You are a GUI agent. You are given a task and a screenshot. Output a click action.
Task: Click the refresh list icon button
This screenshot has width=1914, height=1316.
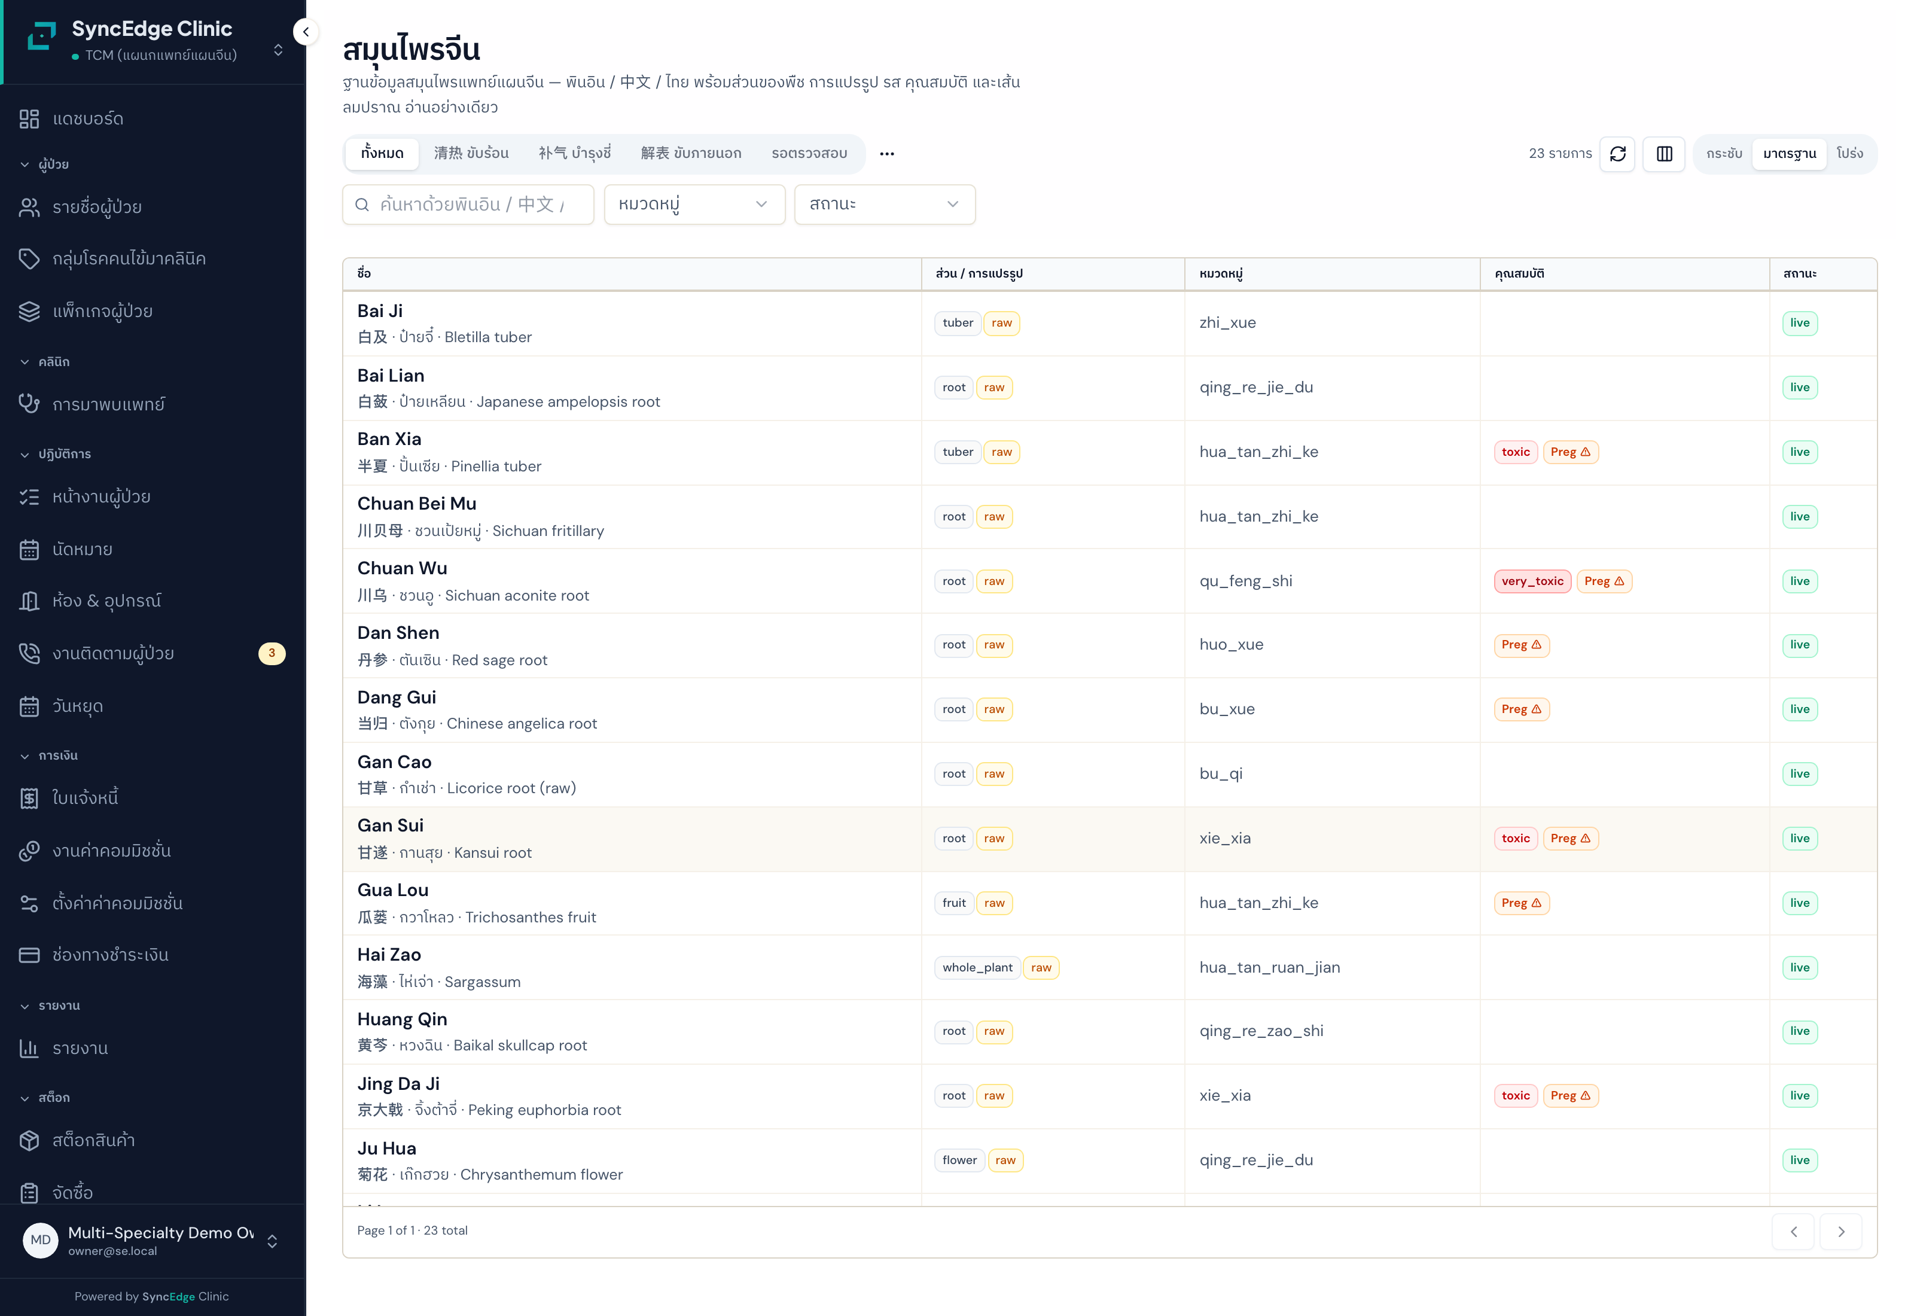click(1617, 154)
